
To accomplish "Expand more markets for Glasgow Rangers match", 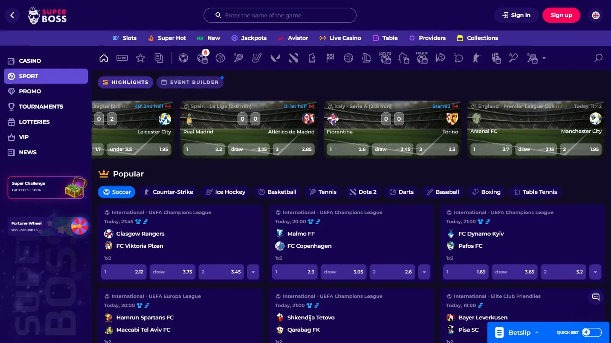I will pyautogui.click(x=253, y=272).
